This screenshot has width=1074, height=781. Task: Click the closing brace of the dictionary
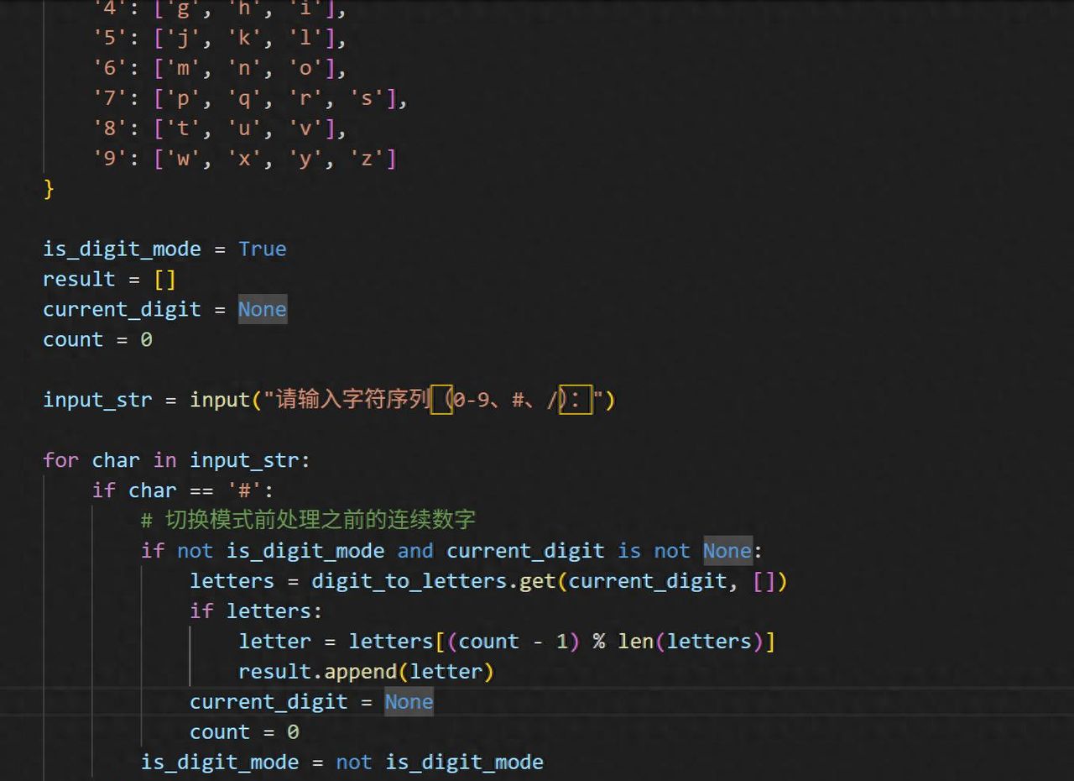click(x=48, y=189)
